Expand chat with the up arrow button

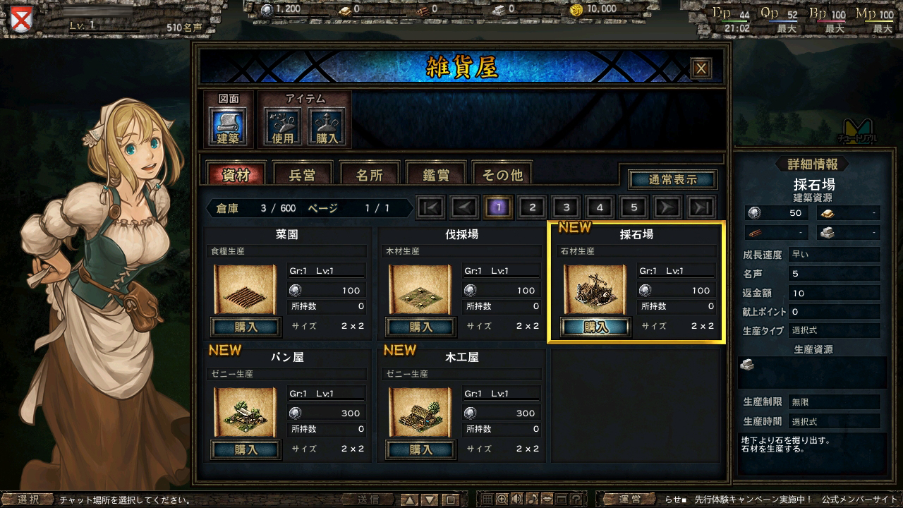point(410,500)
